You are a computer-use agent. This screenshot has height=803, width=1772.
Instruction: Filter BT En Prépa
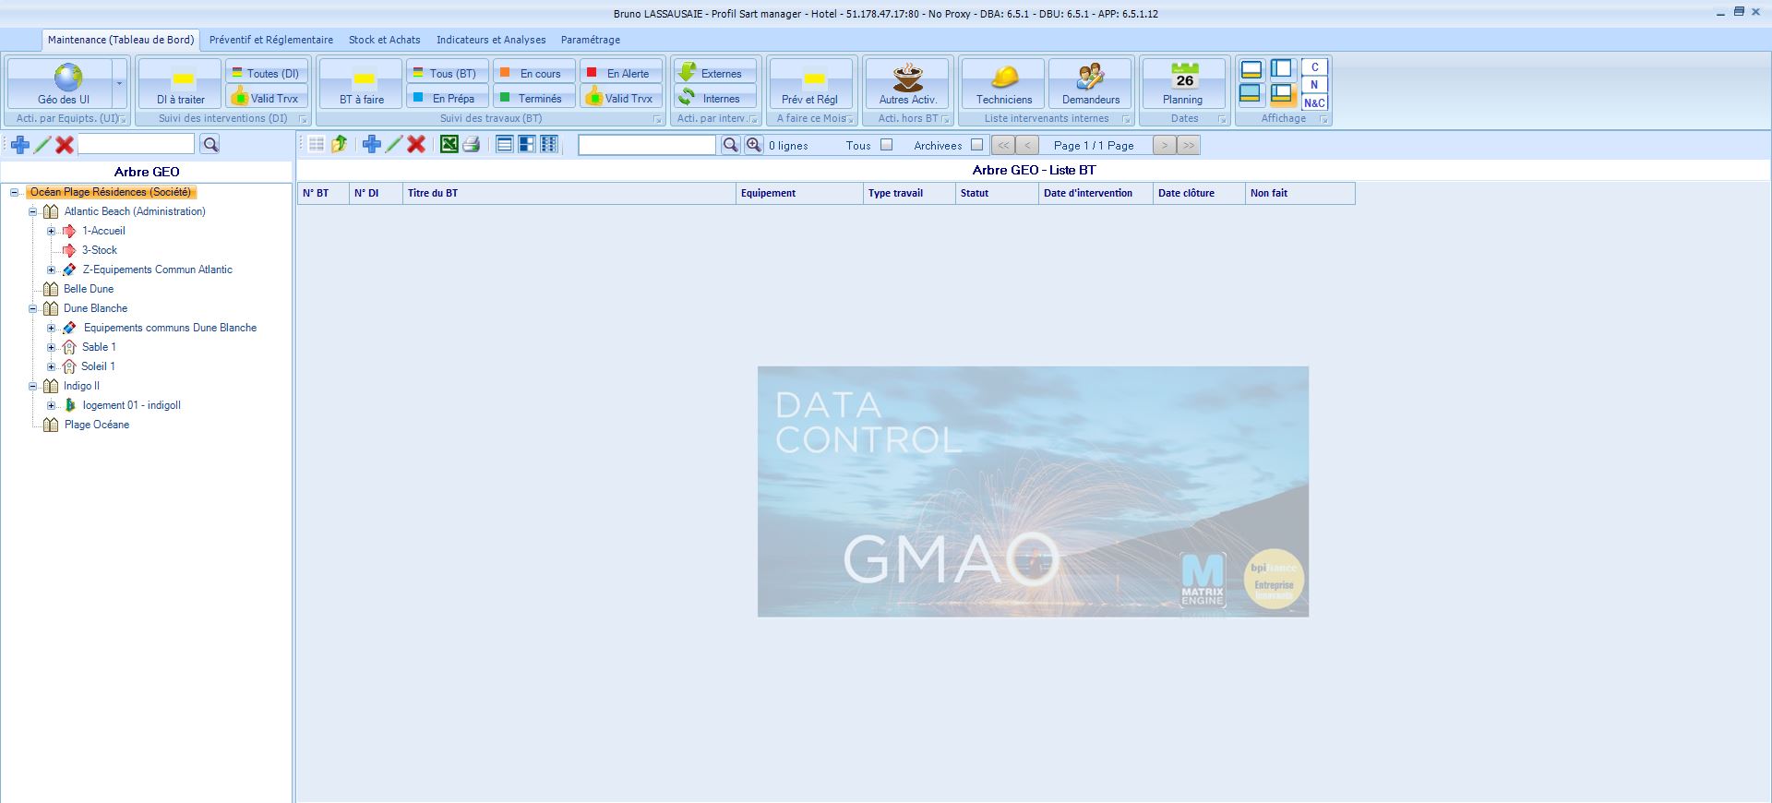point(447,98)
